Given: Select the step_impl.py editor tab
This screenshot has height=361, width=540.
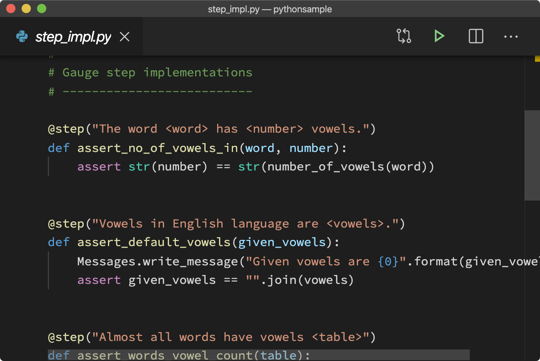Looking at the screenshot, I should click(71, 37).
